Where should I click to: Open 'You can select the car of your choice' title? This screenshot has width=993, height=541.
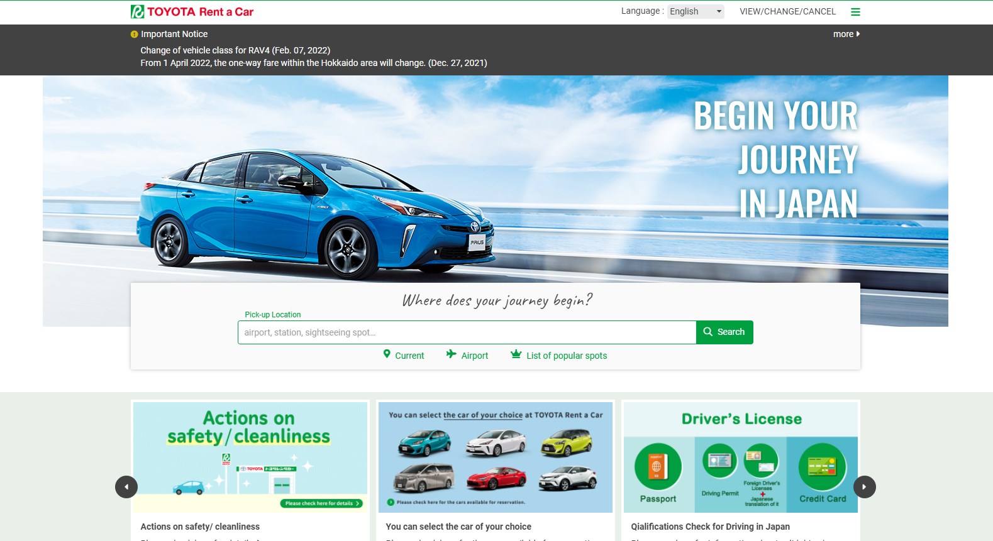458,527
